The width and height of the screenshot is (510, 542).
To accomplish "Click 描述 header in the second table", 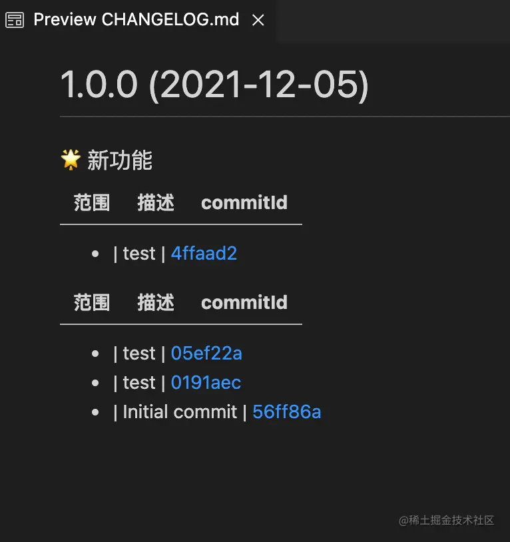I will pyautogui.click(x=156, y=302).
